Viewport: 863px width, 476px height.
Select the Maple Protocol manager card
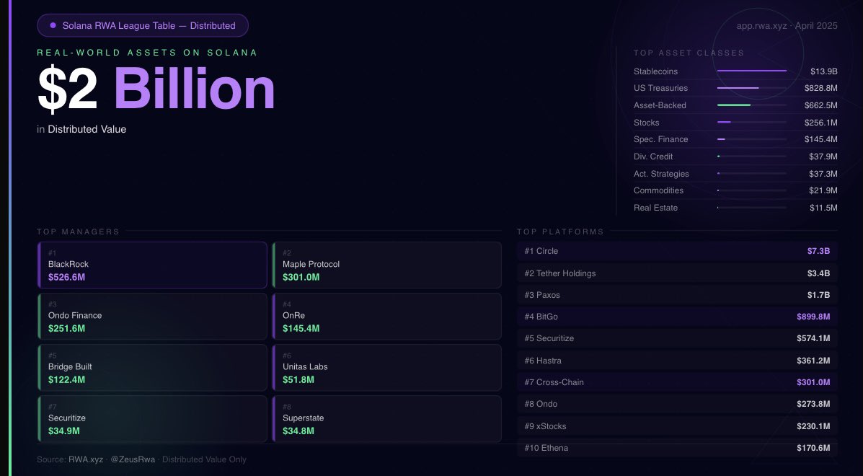coord(386,265)
